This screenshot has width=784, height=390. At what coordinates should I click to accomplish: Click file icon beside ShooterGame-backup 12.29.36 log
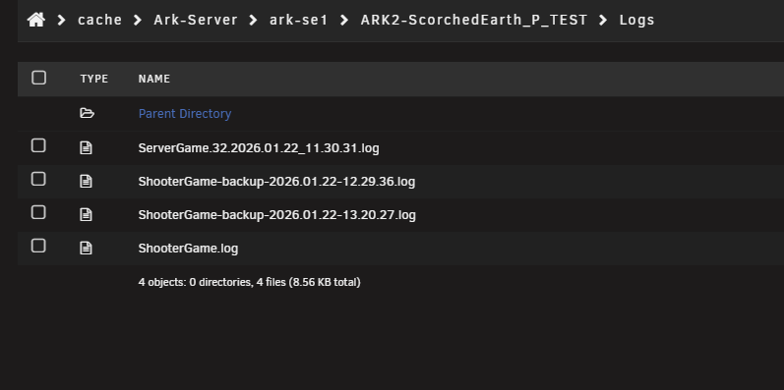pyautogui.click(x=86, y=182)
